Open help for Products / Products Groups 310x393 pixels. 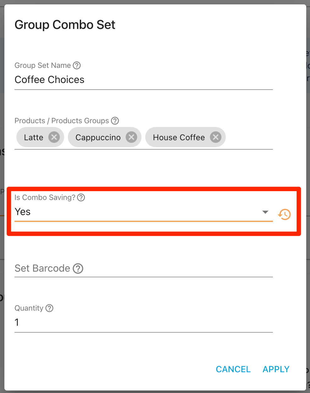pyautogui.click(x=115, y=121)
